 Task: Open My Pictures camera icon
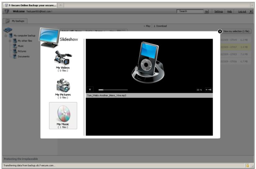tap(63, 85)
